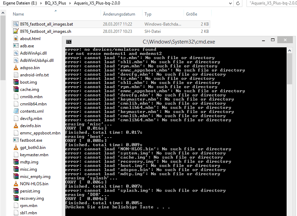Select the contents.xml file icon
Viewport: 297px width, 216px height.
pos(16,111)
